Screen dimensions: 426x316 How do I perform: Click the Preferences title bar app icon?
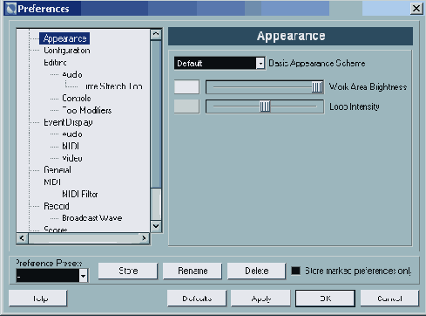[x=10, y=8]
